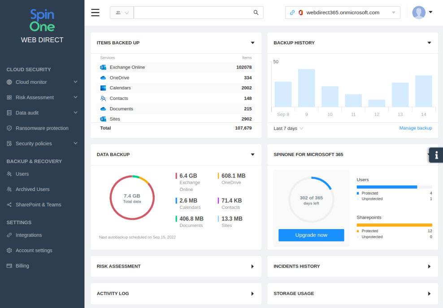Click the Documents cloud icon
The width and height of the screenshot is (443, 308).
click(x=103, y=109)
